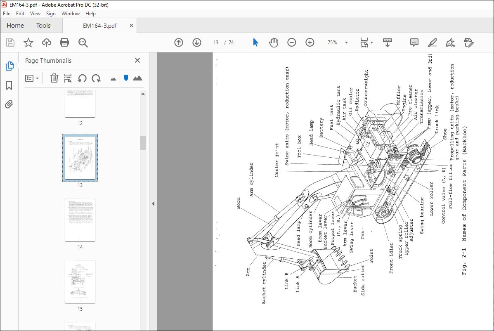Add a comment with speech bubble icon
494x331 pixels.
[x=414, y=43]
